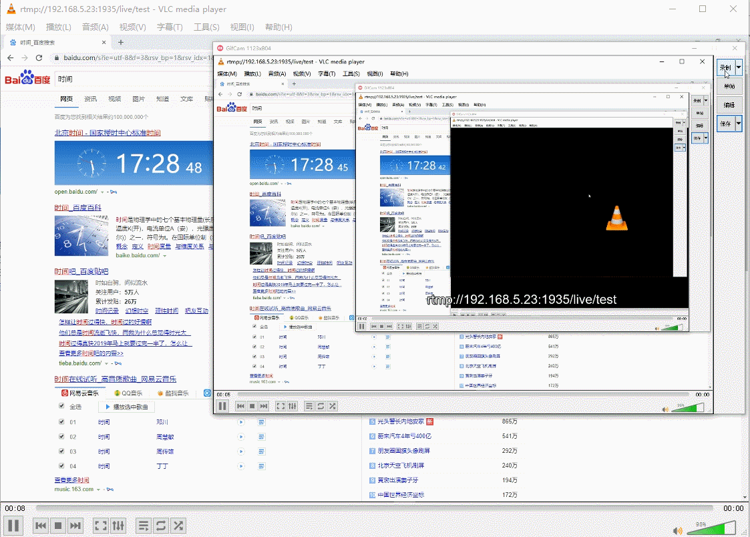
Task: Click the browser forward arrow in largest Baidu page
Action: pyautogui.click(x=25, y=58)
